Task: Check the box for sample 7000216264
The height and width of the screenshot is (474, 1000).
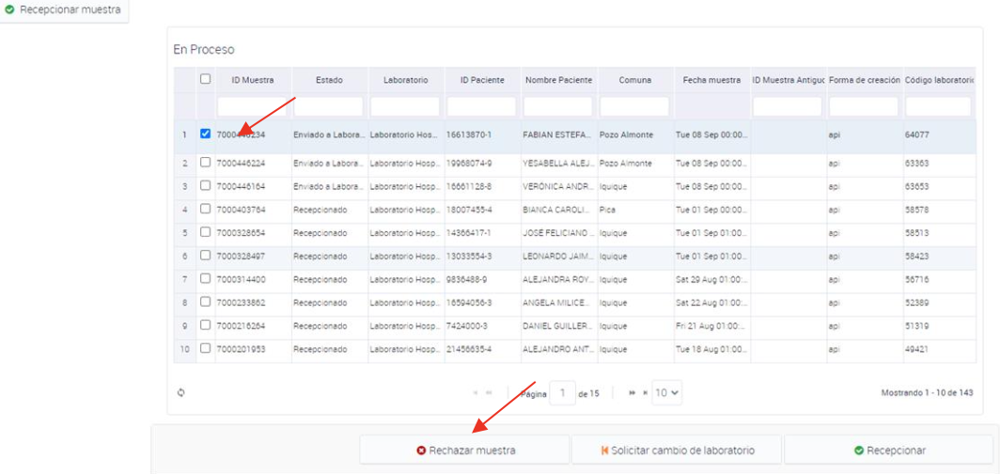Action: 205,325
